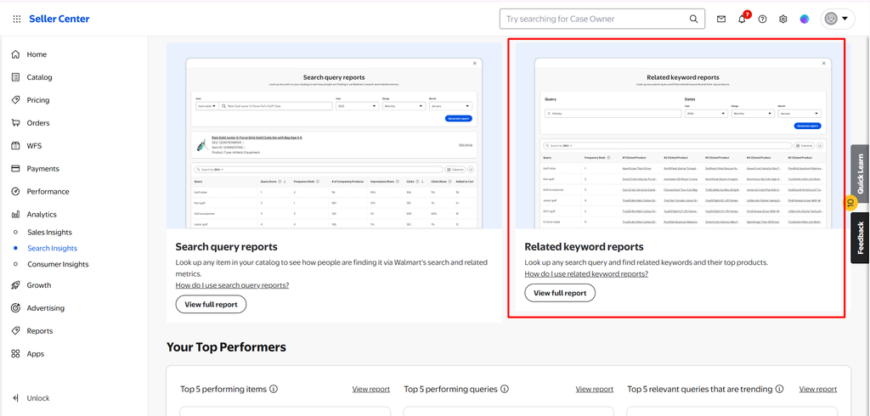Viewport: 870px width, 416px height.
Task: Open the Catalog menu item
Action: (x=39, y=77)
